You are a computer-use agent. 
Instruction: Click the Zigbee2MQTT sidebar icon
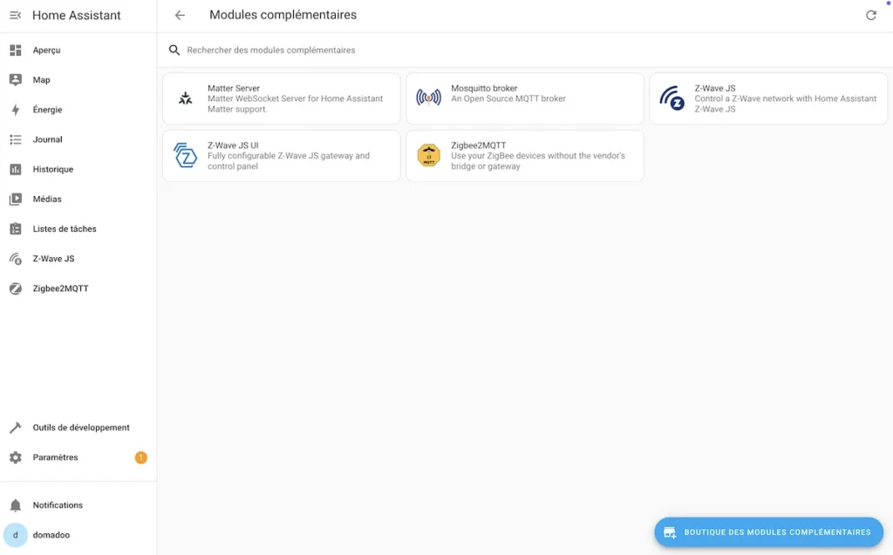pyautogui.click(x=16, y=288)
